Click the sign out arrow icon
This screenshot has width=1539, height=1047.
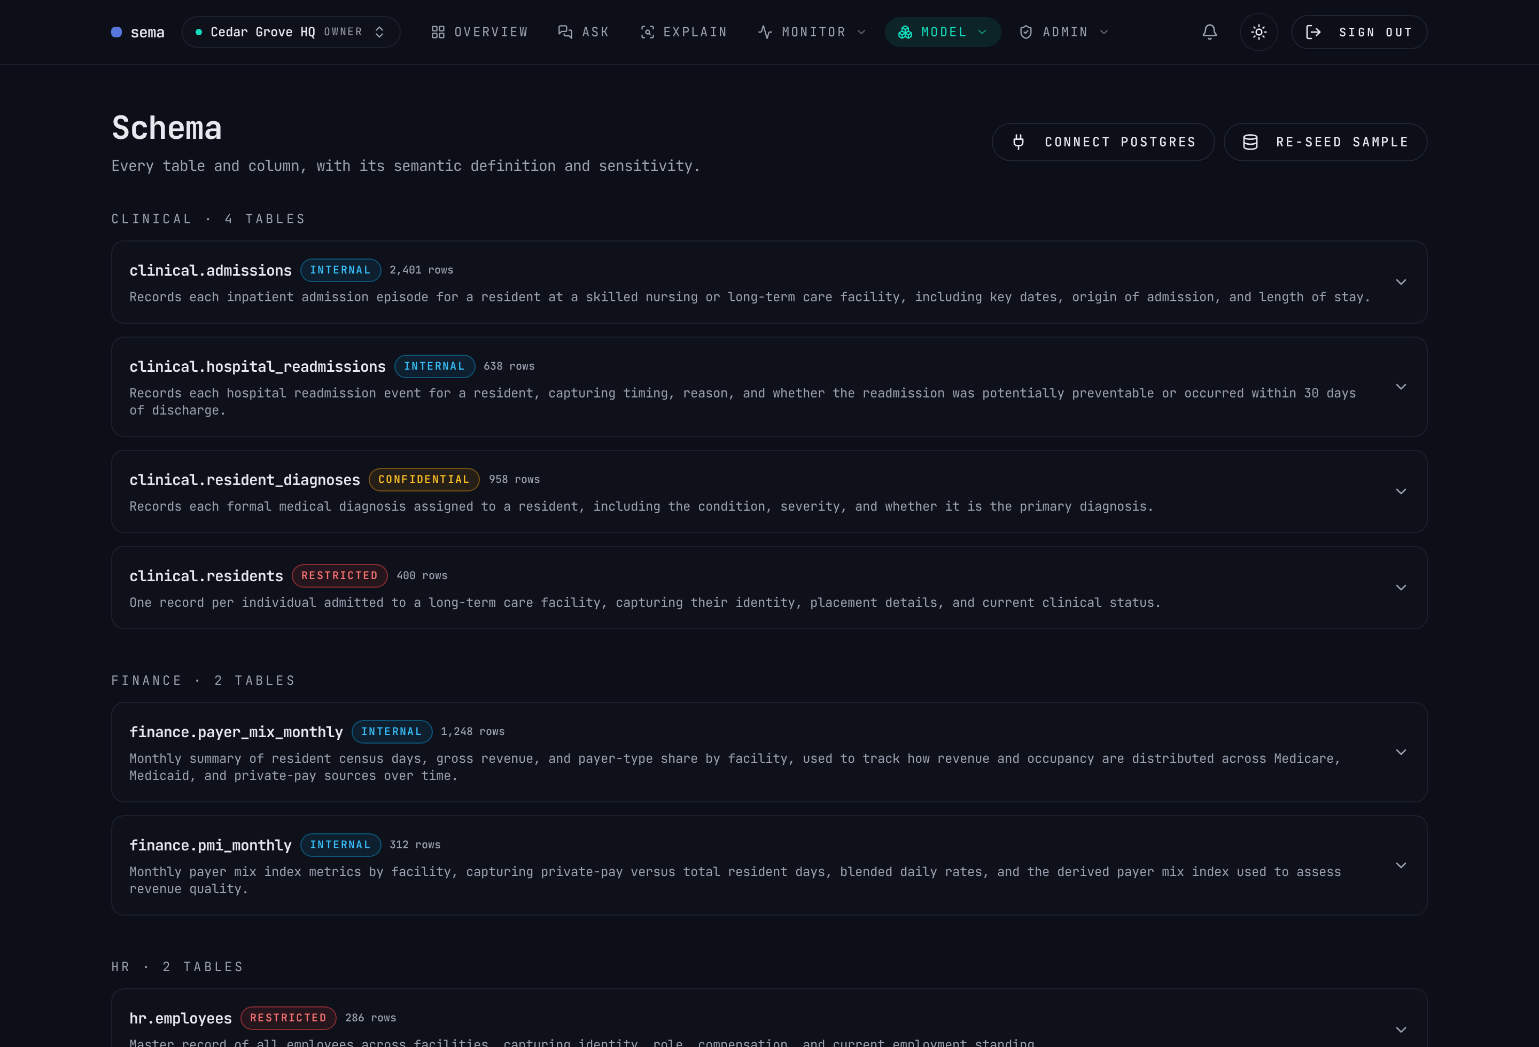(x=1313, y=32)
